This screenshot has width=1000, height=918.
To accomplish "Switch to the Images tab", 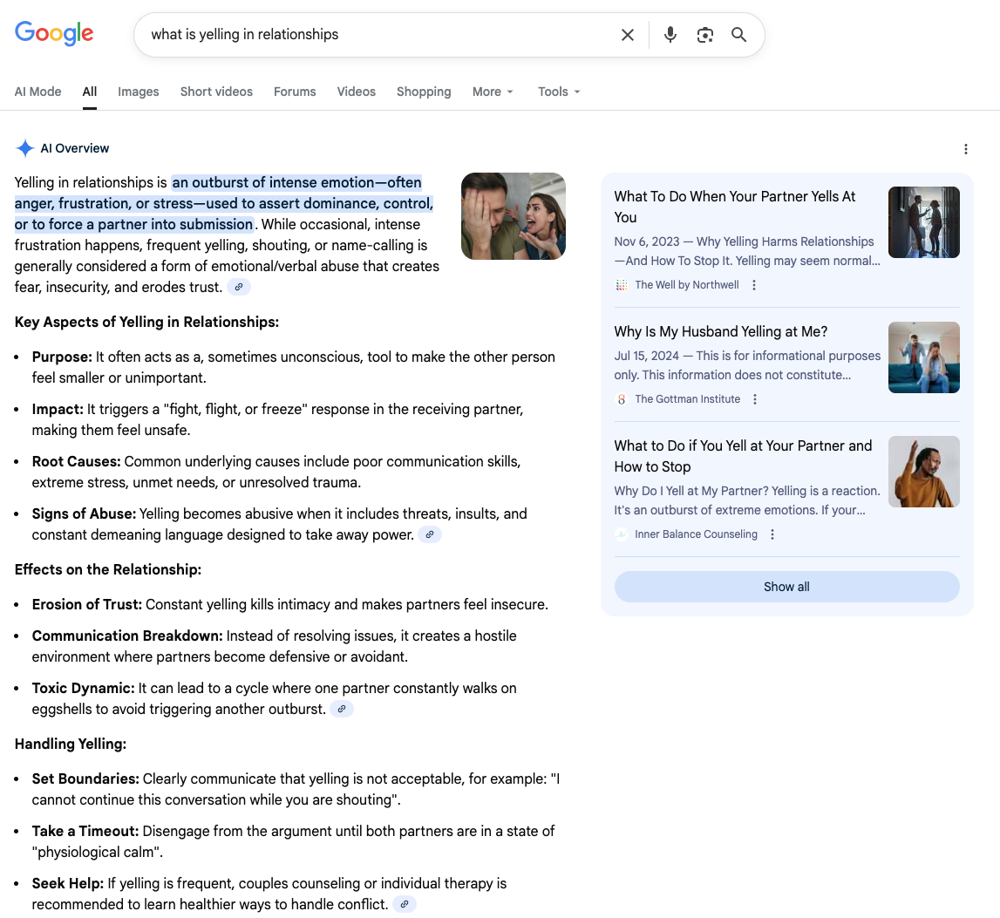I will (139, 92).
